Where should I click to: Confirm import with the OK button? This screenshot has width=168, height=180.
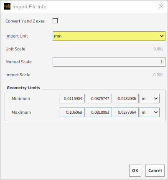tap(135, 170)
